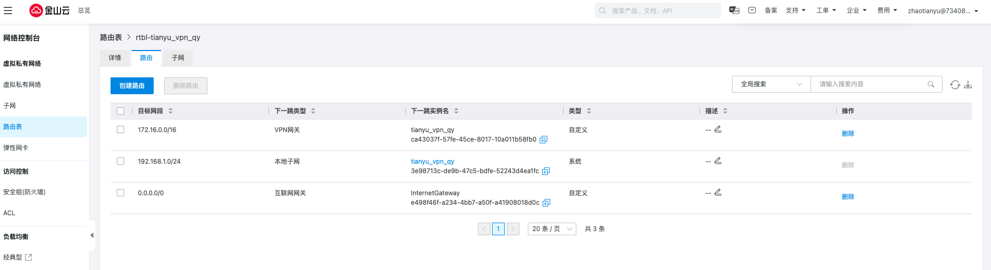Tick the checkbox for 192.168.1.0/24 route
Image resolution: width=991 pixels, height=270 pixels.
[121, 161]
